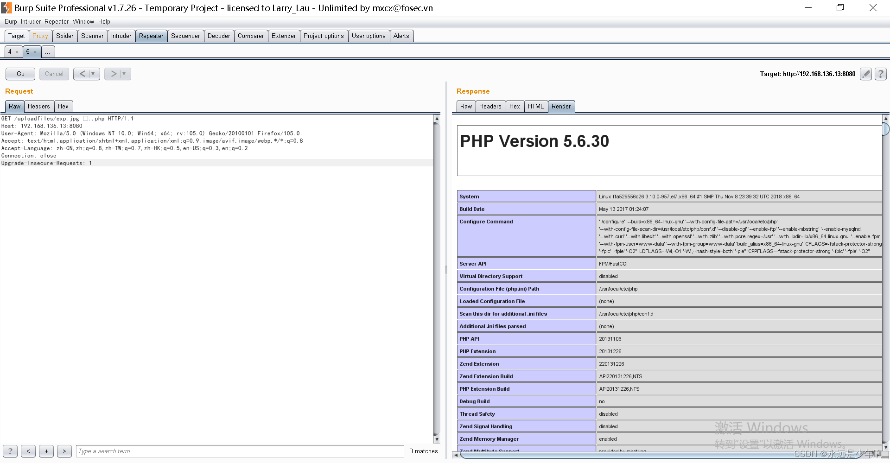Click the next match arrow button

click(64, 451)
